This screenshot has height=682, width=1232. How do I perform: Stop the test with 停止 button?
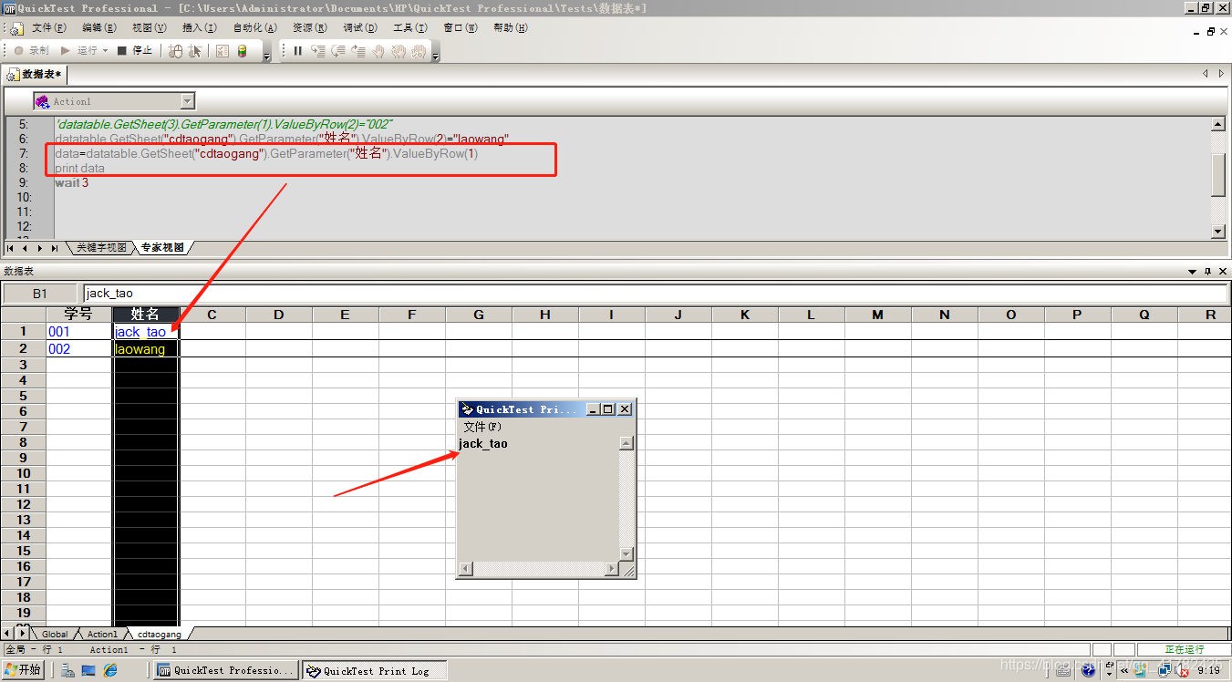[x=135, y=51]
